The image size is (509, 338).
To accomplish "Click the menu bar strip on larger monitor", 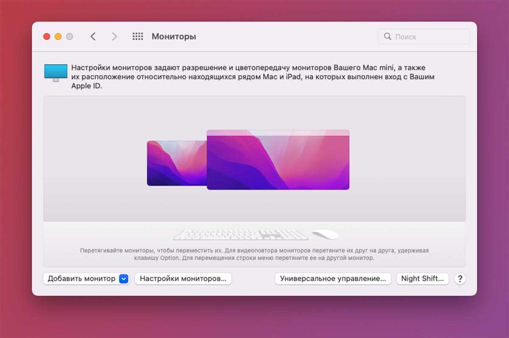I will click(278, 133).
